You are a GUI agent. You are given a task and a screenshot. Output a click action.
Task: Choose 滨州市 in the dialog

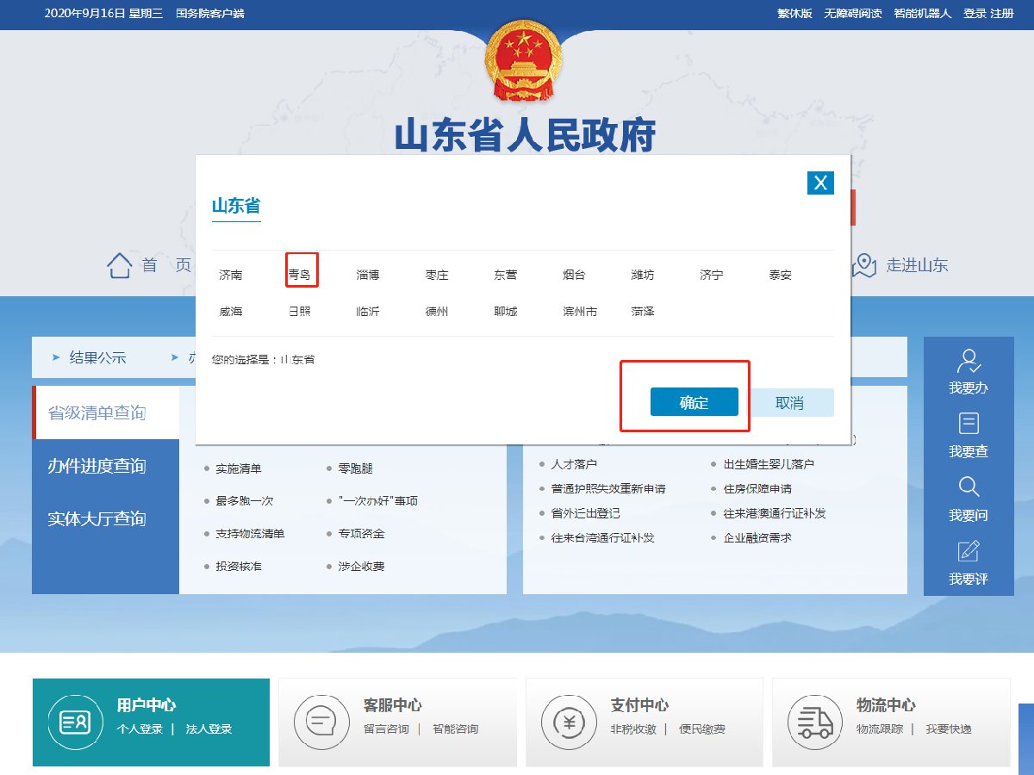point(580,311)
